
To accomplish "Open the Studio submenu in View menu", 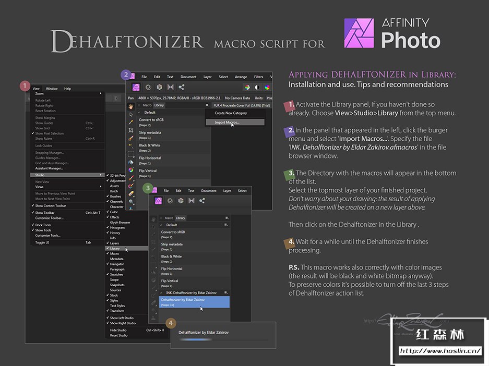I will point(68,175).
